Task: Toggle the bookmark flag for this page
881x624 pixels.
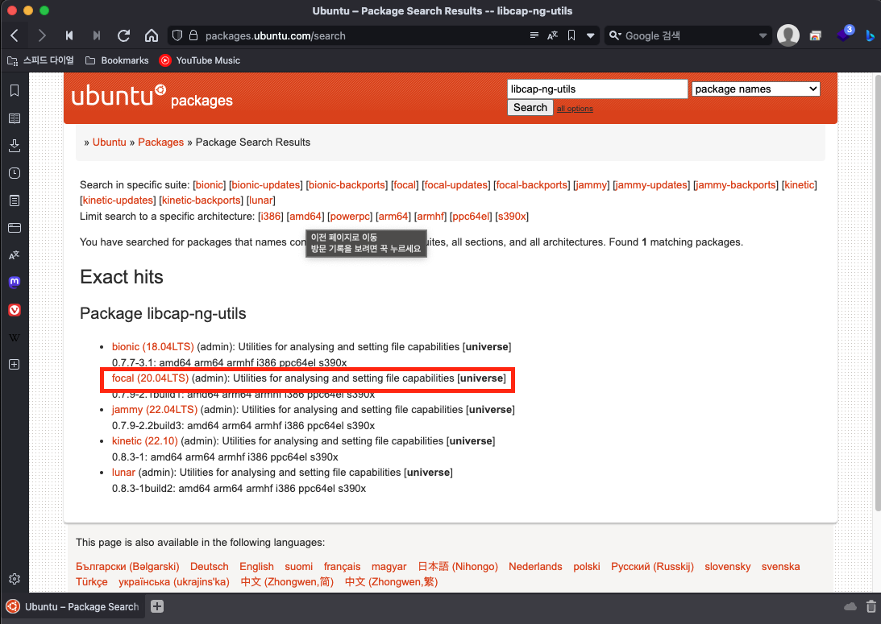Action: pos(572,35)
